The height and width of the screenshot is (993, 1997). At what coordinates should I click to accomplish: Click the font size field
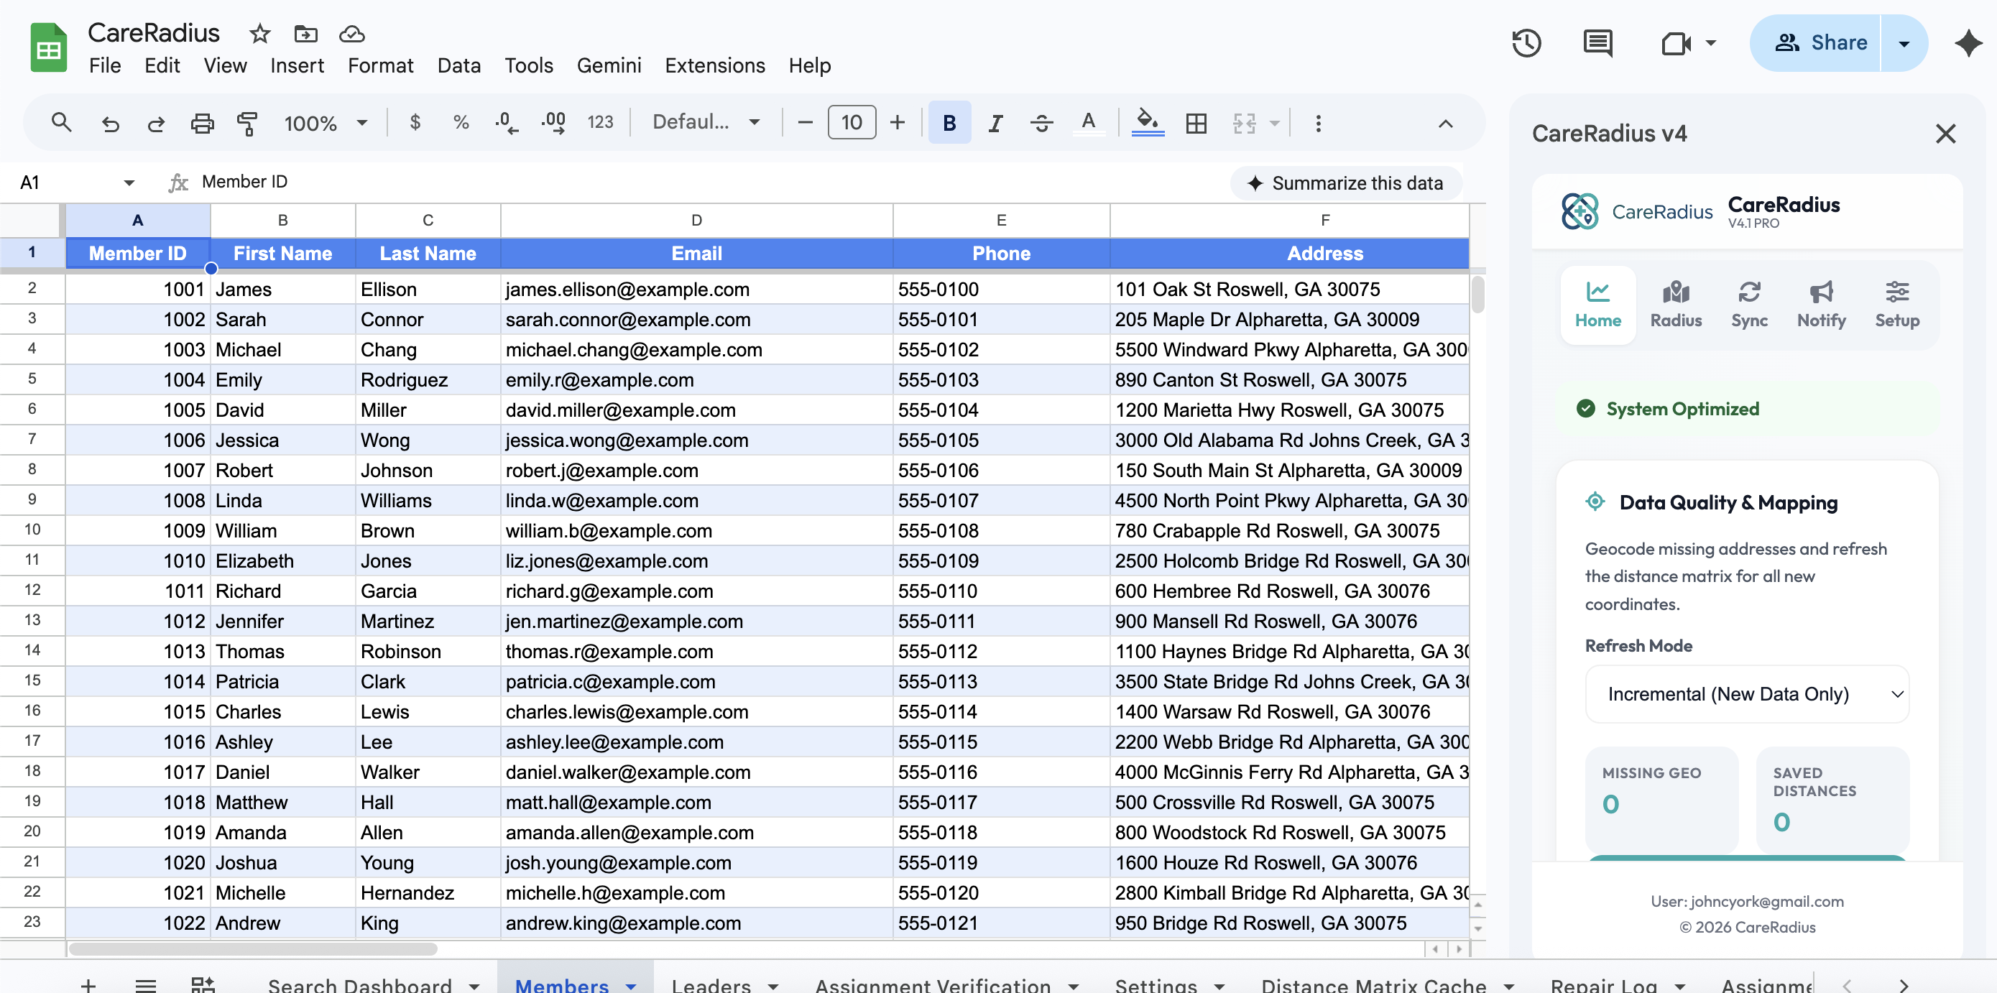tap(852, 122)
